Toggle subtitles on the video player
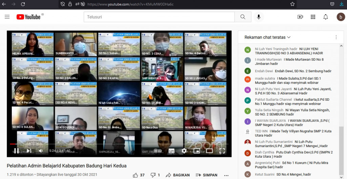Image resolution: width=347 pixels, height=179 pixels. 171,151
